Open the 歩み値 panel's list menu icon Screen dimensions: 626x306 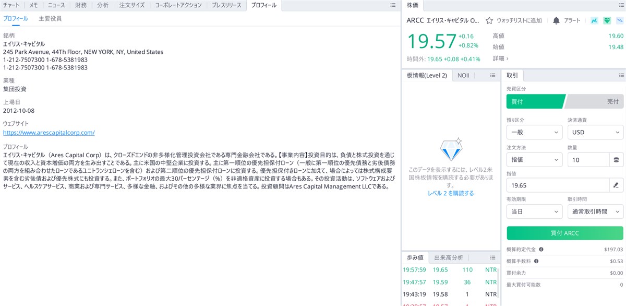tap(492, 257)
